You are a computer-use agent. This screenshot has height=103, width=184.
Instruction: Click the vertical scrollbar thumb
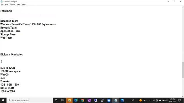[183, 70]
